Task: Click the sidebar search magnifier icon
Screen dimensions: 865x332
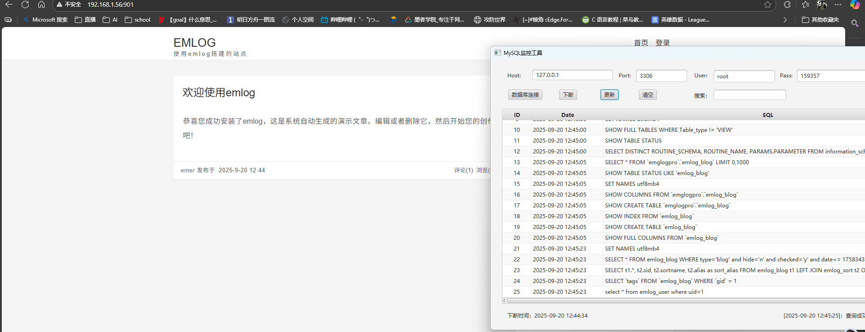Action: pyautogui.click(x=855, y=23)
